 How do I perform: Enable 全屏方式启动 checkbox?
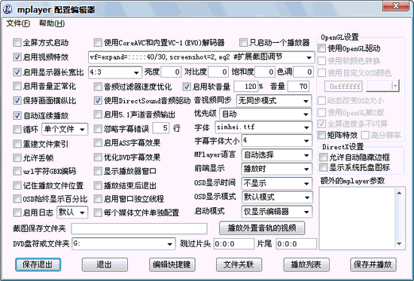point(17,42)
